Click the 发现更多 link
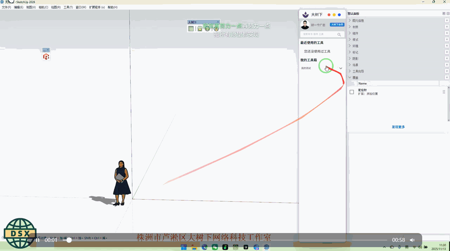Image resolution: width=450 pixels, height=251 pixels. tap(398, 127)
